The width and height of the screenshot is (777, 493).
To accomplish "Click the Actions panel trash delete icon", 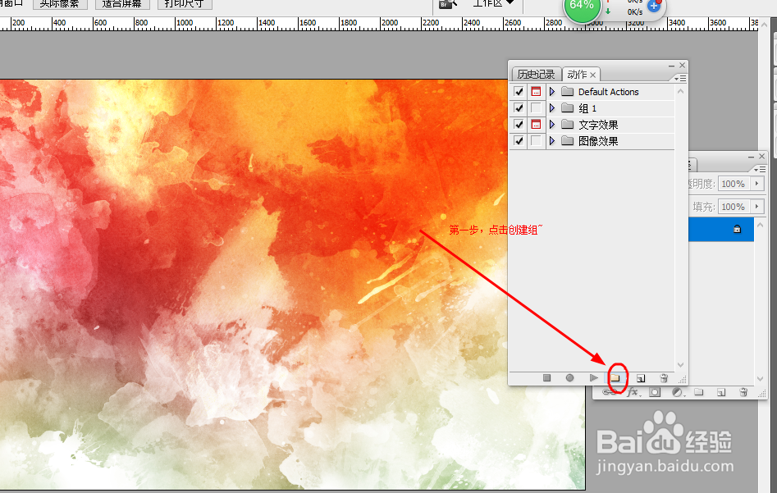I will [664, 378].
